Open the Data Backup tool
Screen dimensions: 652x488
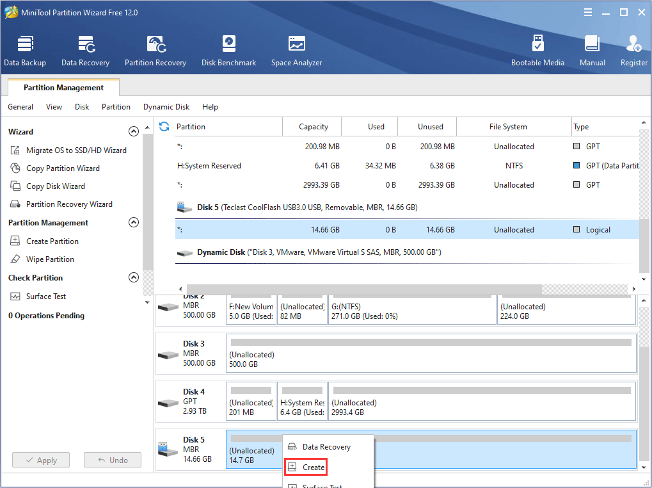click(25, 51)
